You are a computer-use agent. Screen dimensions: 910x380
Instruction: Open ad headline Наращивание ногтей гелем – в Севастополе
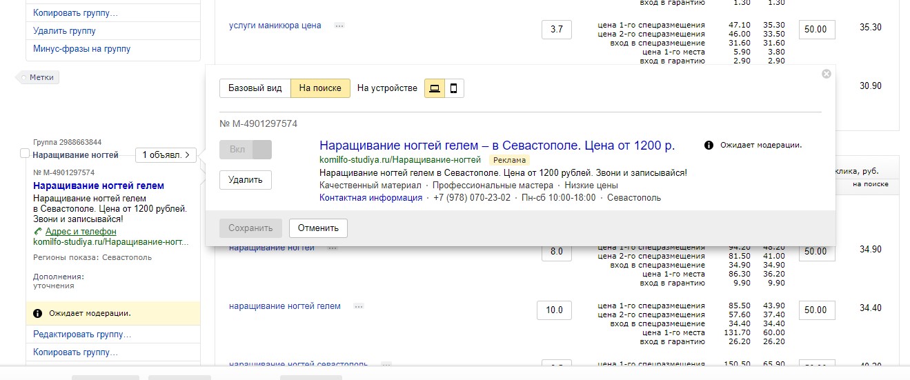click(497, 146)
